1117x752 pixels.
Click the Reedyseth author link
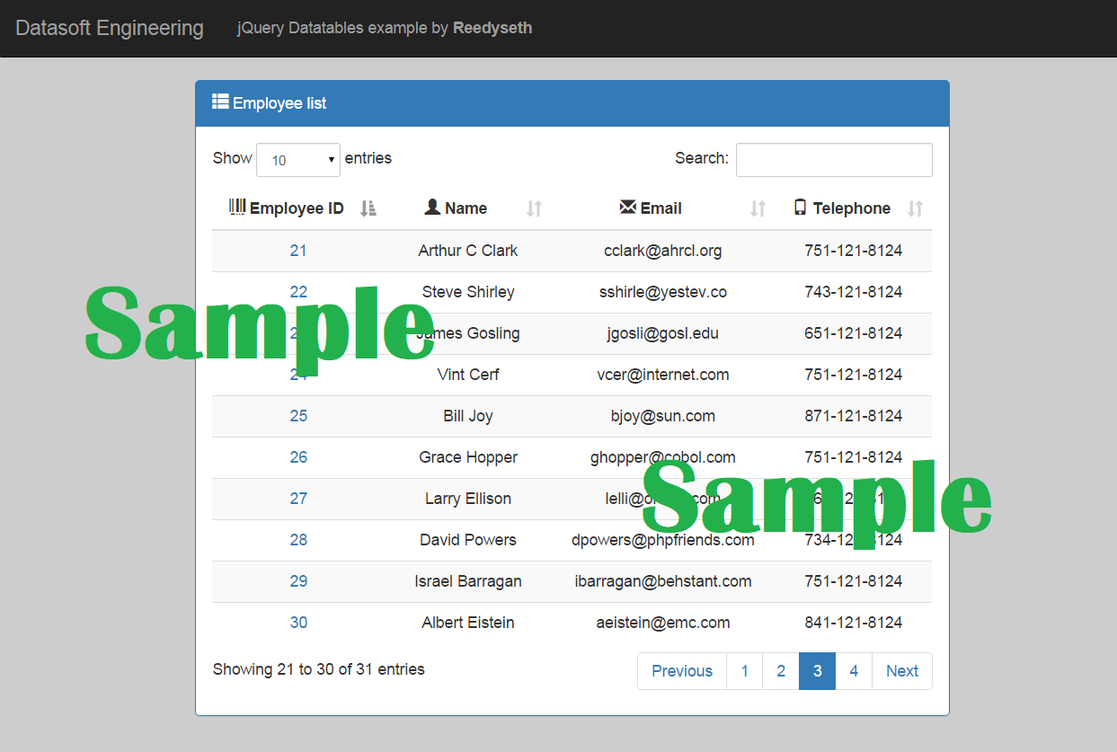[492, 28]
